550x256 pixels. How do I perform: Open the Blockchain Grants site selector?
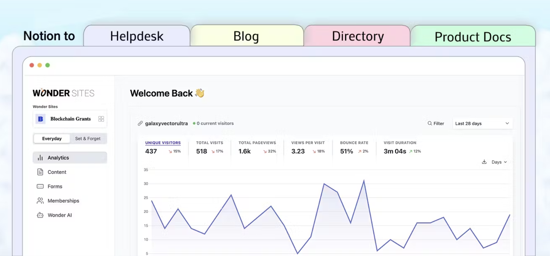[x=70, y=119]
